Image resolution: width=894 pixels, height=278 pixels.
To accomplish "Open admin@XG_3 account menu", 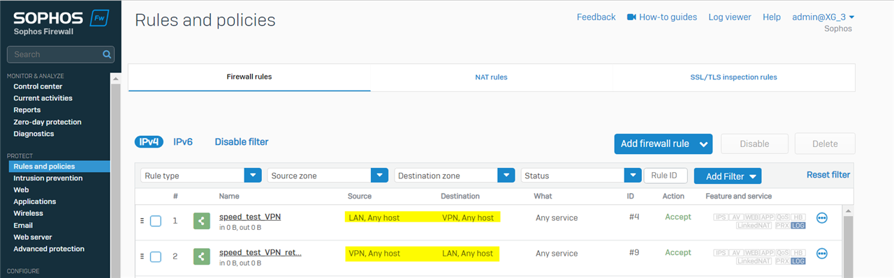I will (x=823, y=17).
